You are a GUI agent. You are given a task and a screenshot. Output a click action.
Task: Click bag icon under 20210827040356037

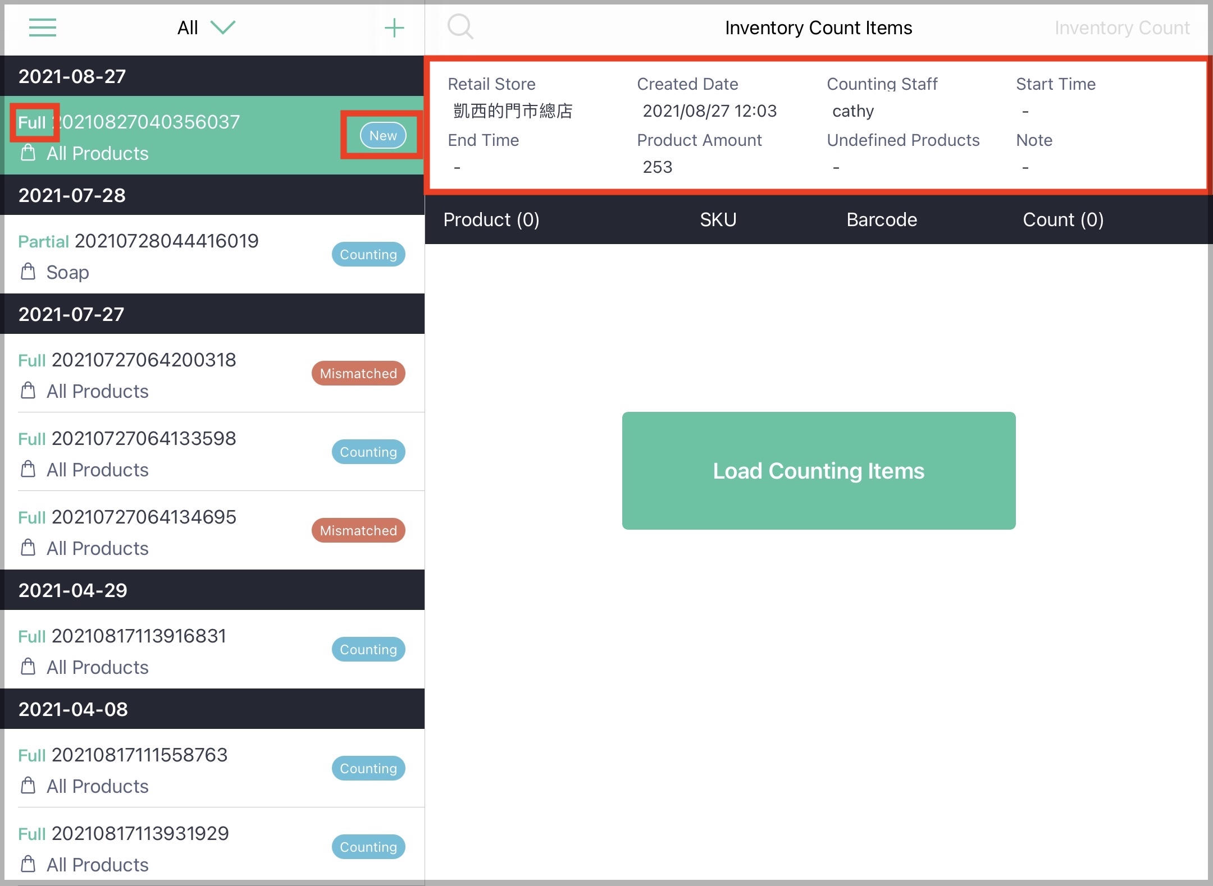pyautogui.click(x=28, y=153)
